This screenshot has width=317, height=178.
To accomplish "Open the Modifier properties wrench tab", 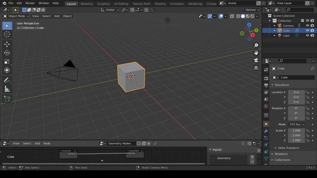I will click(266, 131).
